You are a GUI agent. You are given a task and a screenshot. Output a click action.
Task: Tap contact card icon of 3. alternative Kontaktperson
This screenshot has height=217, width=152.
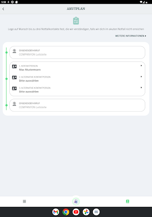14,88
